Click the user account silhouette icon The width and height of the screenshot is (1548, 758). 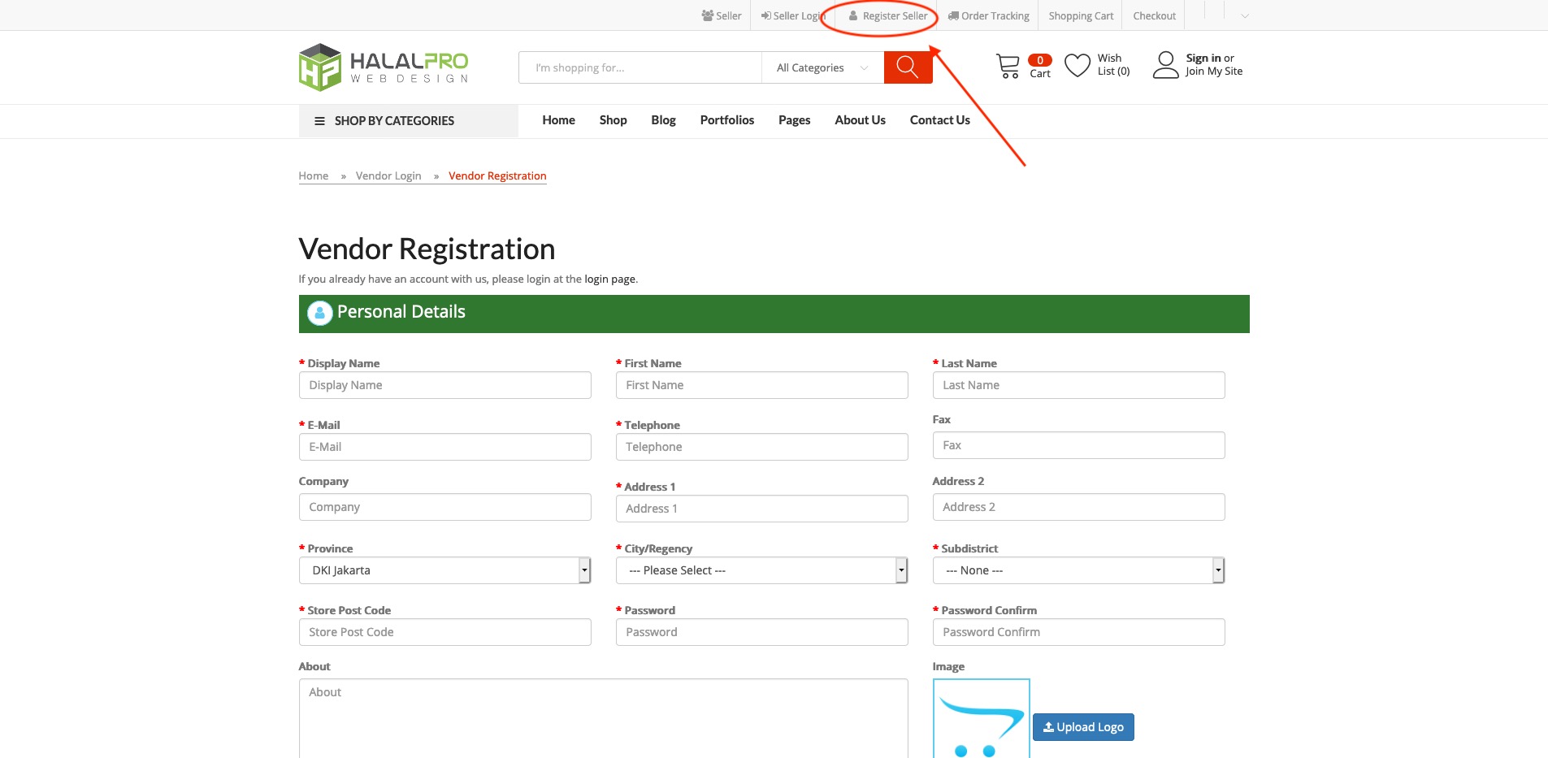(1165, 65)
